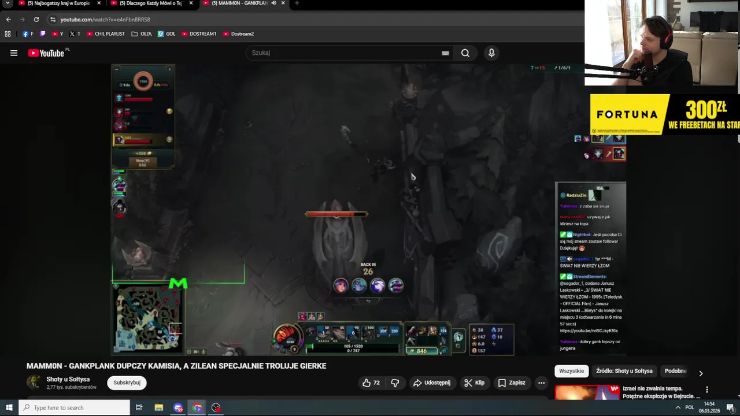The width and height of the screenshot is (740, 416).
Task: Open options menu for Izrael video
Action: click(x=706, y=390)
